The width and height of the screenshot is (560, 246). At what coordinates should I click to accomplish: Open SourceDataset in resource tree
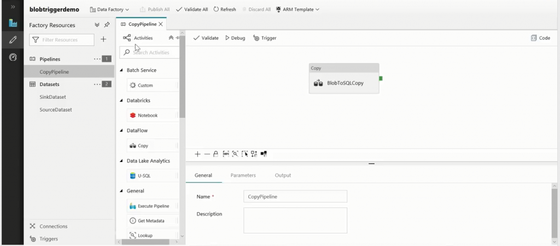point(56,110)
